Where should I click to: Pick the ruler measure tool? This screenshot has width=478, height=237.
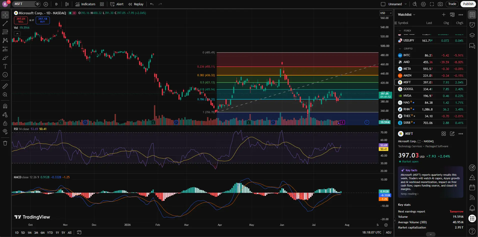[x=5, y=86]
